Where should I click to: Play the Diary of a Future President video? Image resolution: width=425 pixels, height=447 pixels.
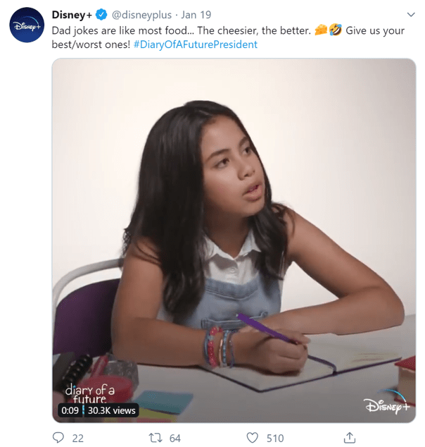pos(234,240)
